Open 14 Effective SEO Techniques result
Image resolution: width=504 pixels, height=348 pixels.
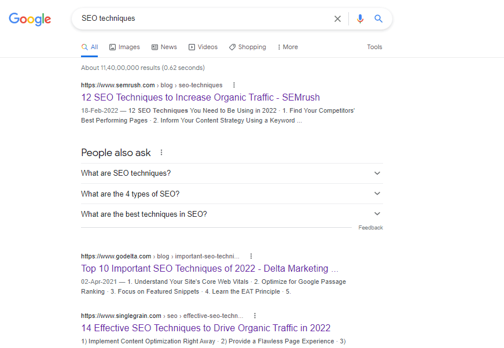point(206,328)
